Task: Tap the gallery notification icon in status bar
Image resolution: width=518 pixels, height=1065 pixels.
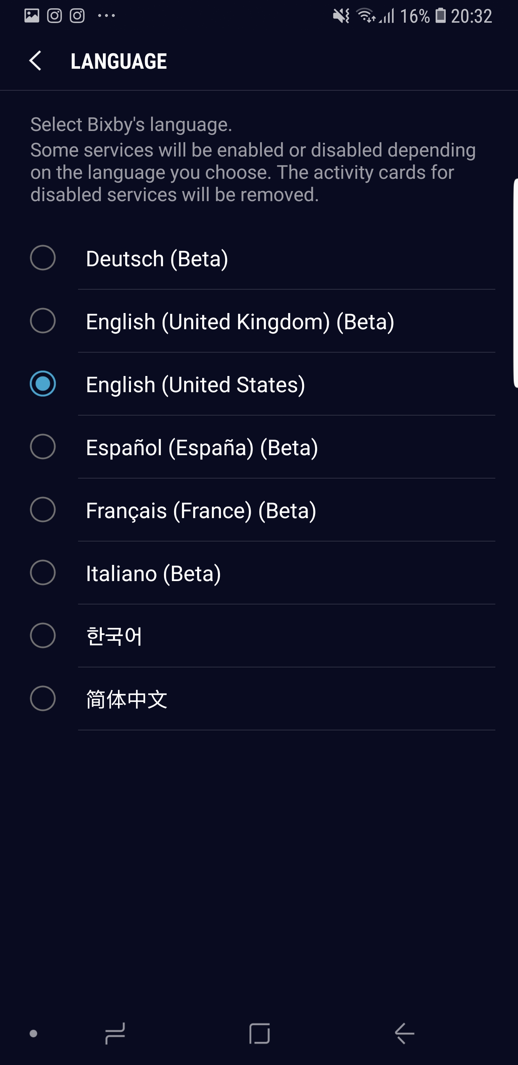Action: point(31,16)
